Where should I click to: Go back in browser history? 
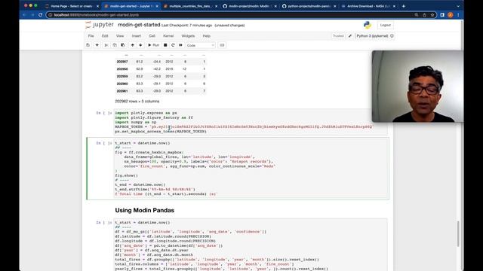(25, 15)
